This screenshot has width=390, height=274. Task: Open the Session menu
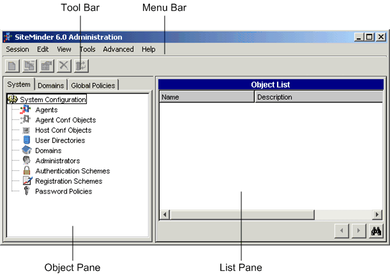pos(17,50)
